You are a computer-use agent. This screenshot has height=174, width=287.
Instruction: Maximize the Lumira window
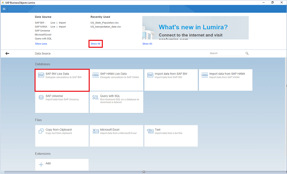point(273,2)
